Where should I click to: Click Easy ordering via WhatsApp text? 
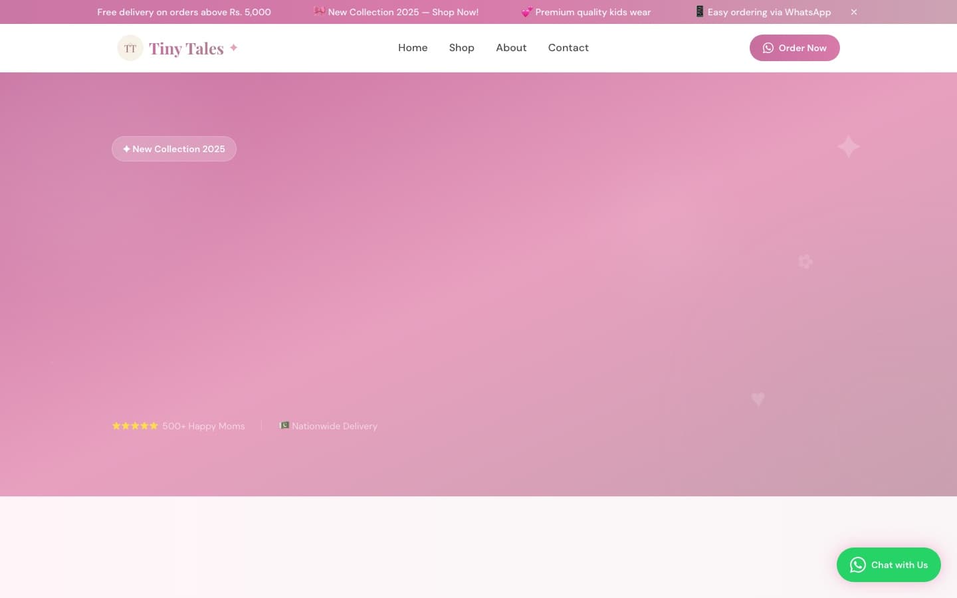tap(769, 12)
